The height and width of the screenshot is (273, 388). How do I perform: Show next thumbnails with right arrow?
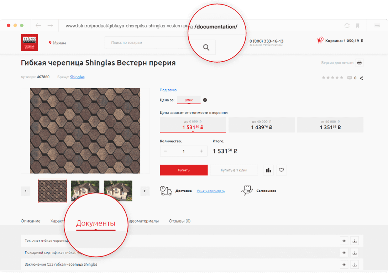[x=145, y=191]
